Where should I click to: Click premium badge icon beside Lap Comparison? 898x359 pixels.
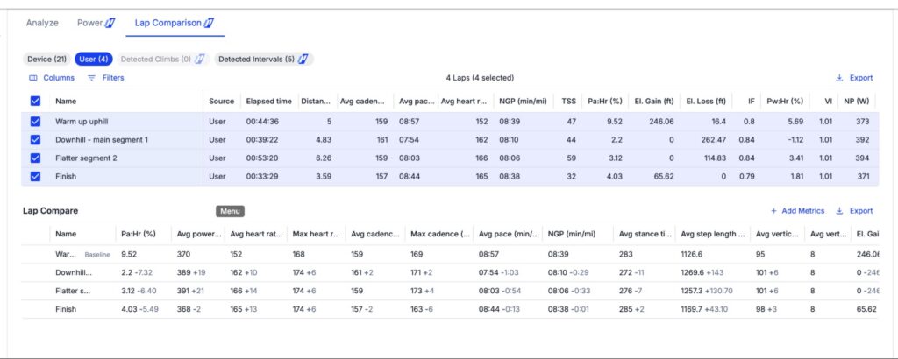[x=209, y=23]
